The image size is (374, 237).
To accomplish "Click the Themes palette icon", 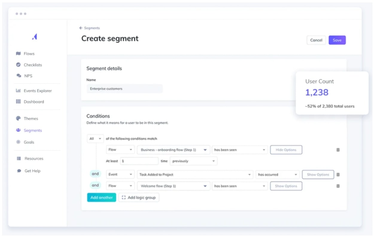I will (18, 118).
